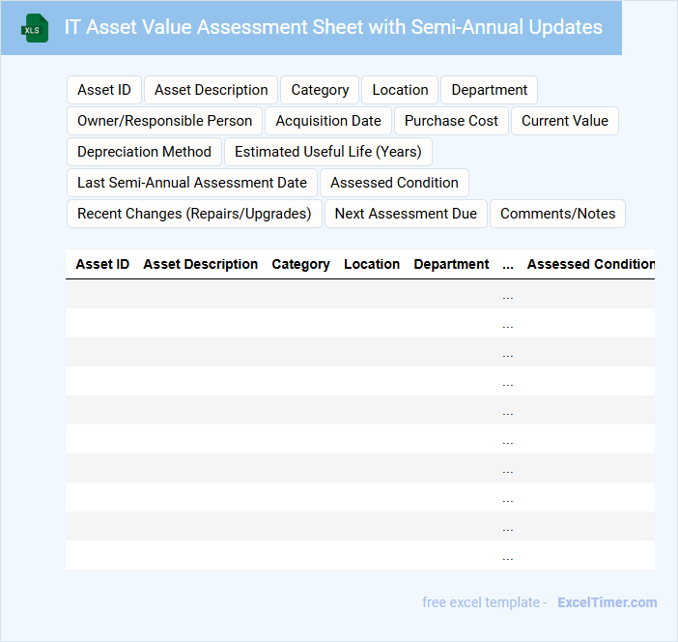678x642 pixels.
Task: Select the Owner/Responsible Person tag
Action: (x=164, y=121)
